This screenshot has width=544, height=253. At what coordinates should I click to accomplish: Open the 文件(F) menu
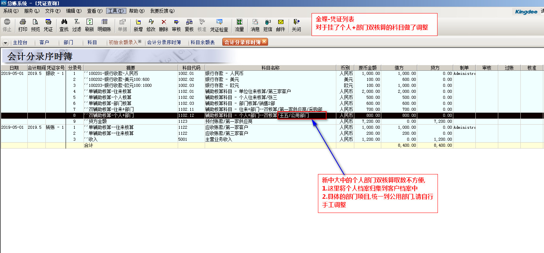click(52, 11)
